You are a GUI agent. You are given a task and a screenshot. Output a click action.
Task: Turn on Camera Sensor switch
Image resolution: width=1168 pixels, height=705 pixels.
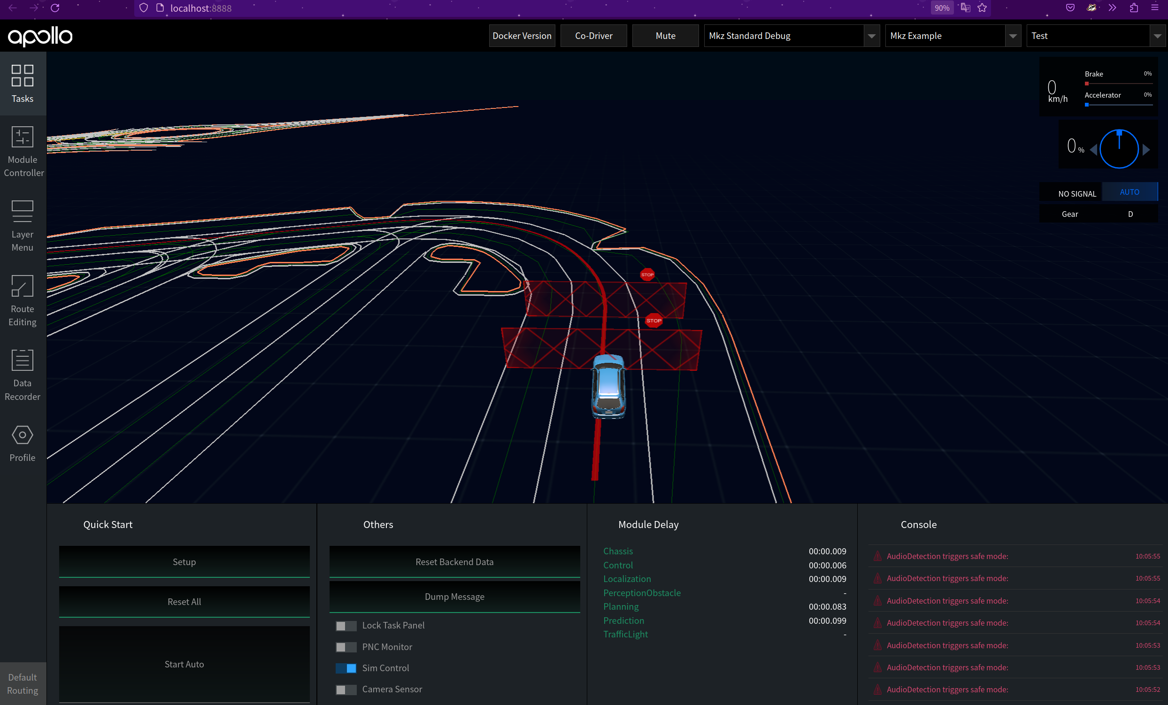[x=346, y=690]
